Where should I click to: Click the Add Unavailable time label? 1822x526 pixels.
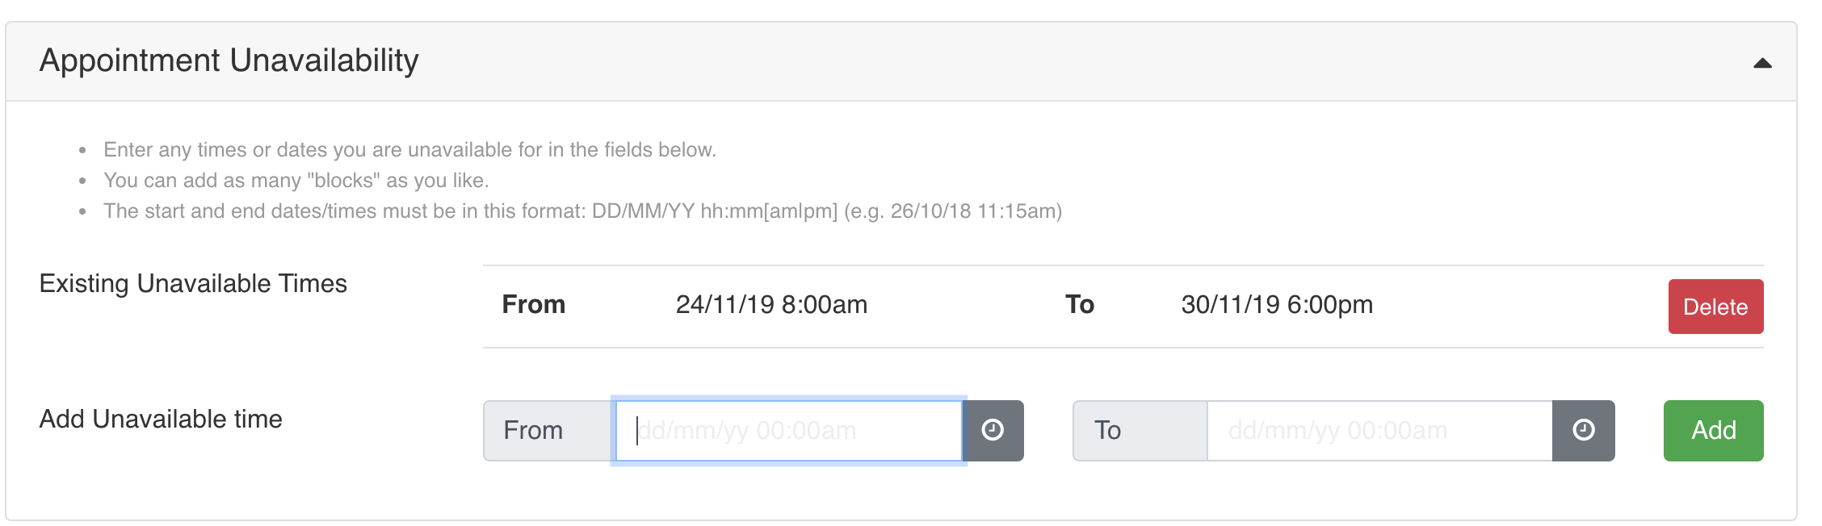[x=161, y=420]
